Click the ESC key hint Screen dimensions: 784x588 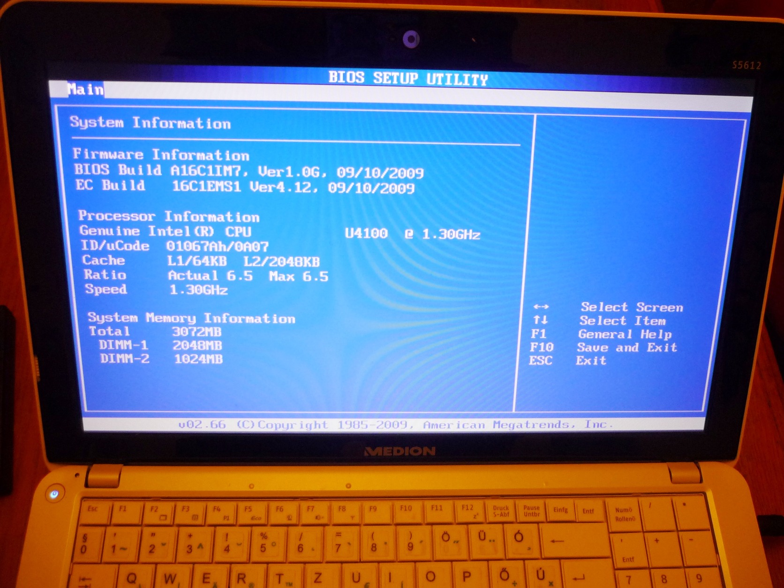pos(541,360)
